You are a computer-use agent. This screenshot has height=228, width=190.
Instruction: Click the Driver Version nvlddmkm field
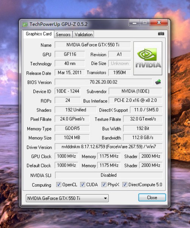(x=108, y=147)
